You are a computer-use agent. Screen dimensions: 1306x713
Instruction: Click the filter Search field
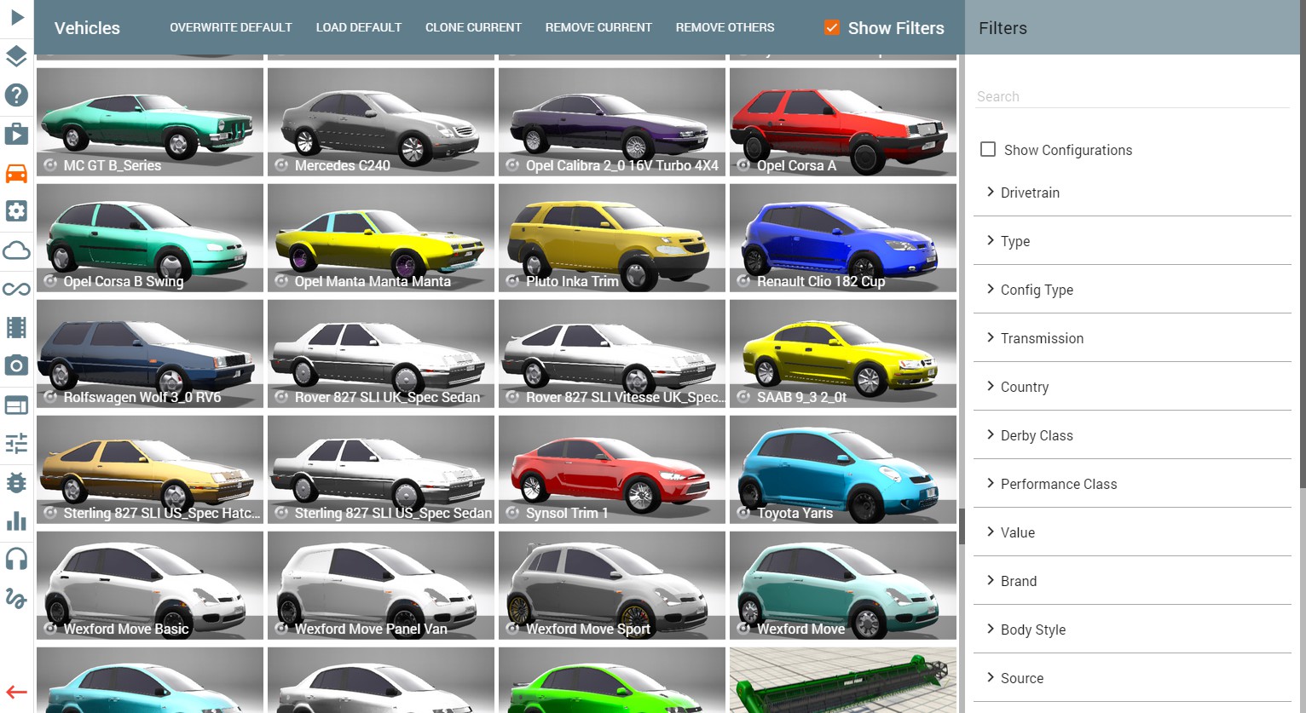click(x=1132, y=96)
